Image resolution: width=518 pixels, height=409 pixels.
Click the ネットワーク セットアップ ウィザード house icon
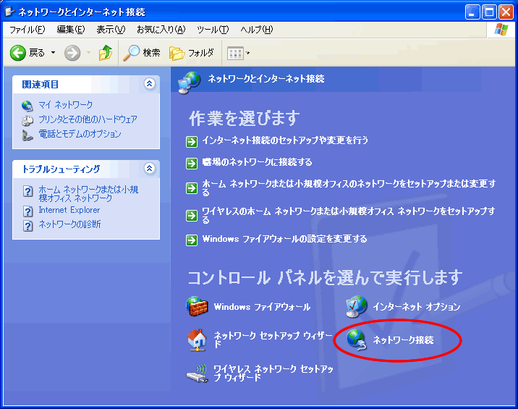(x=197, y=340)
